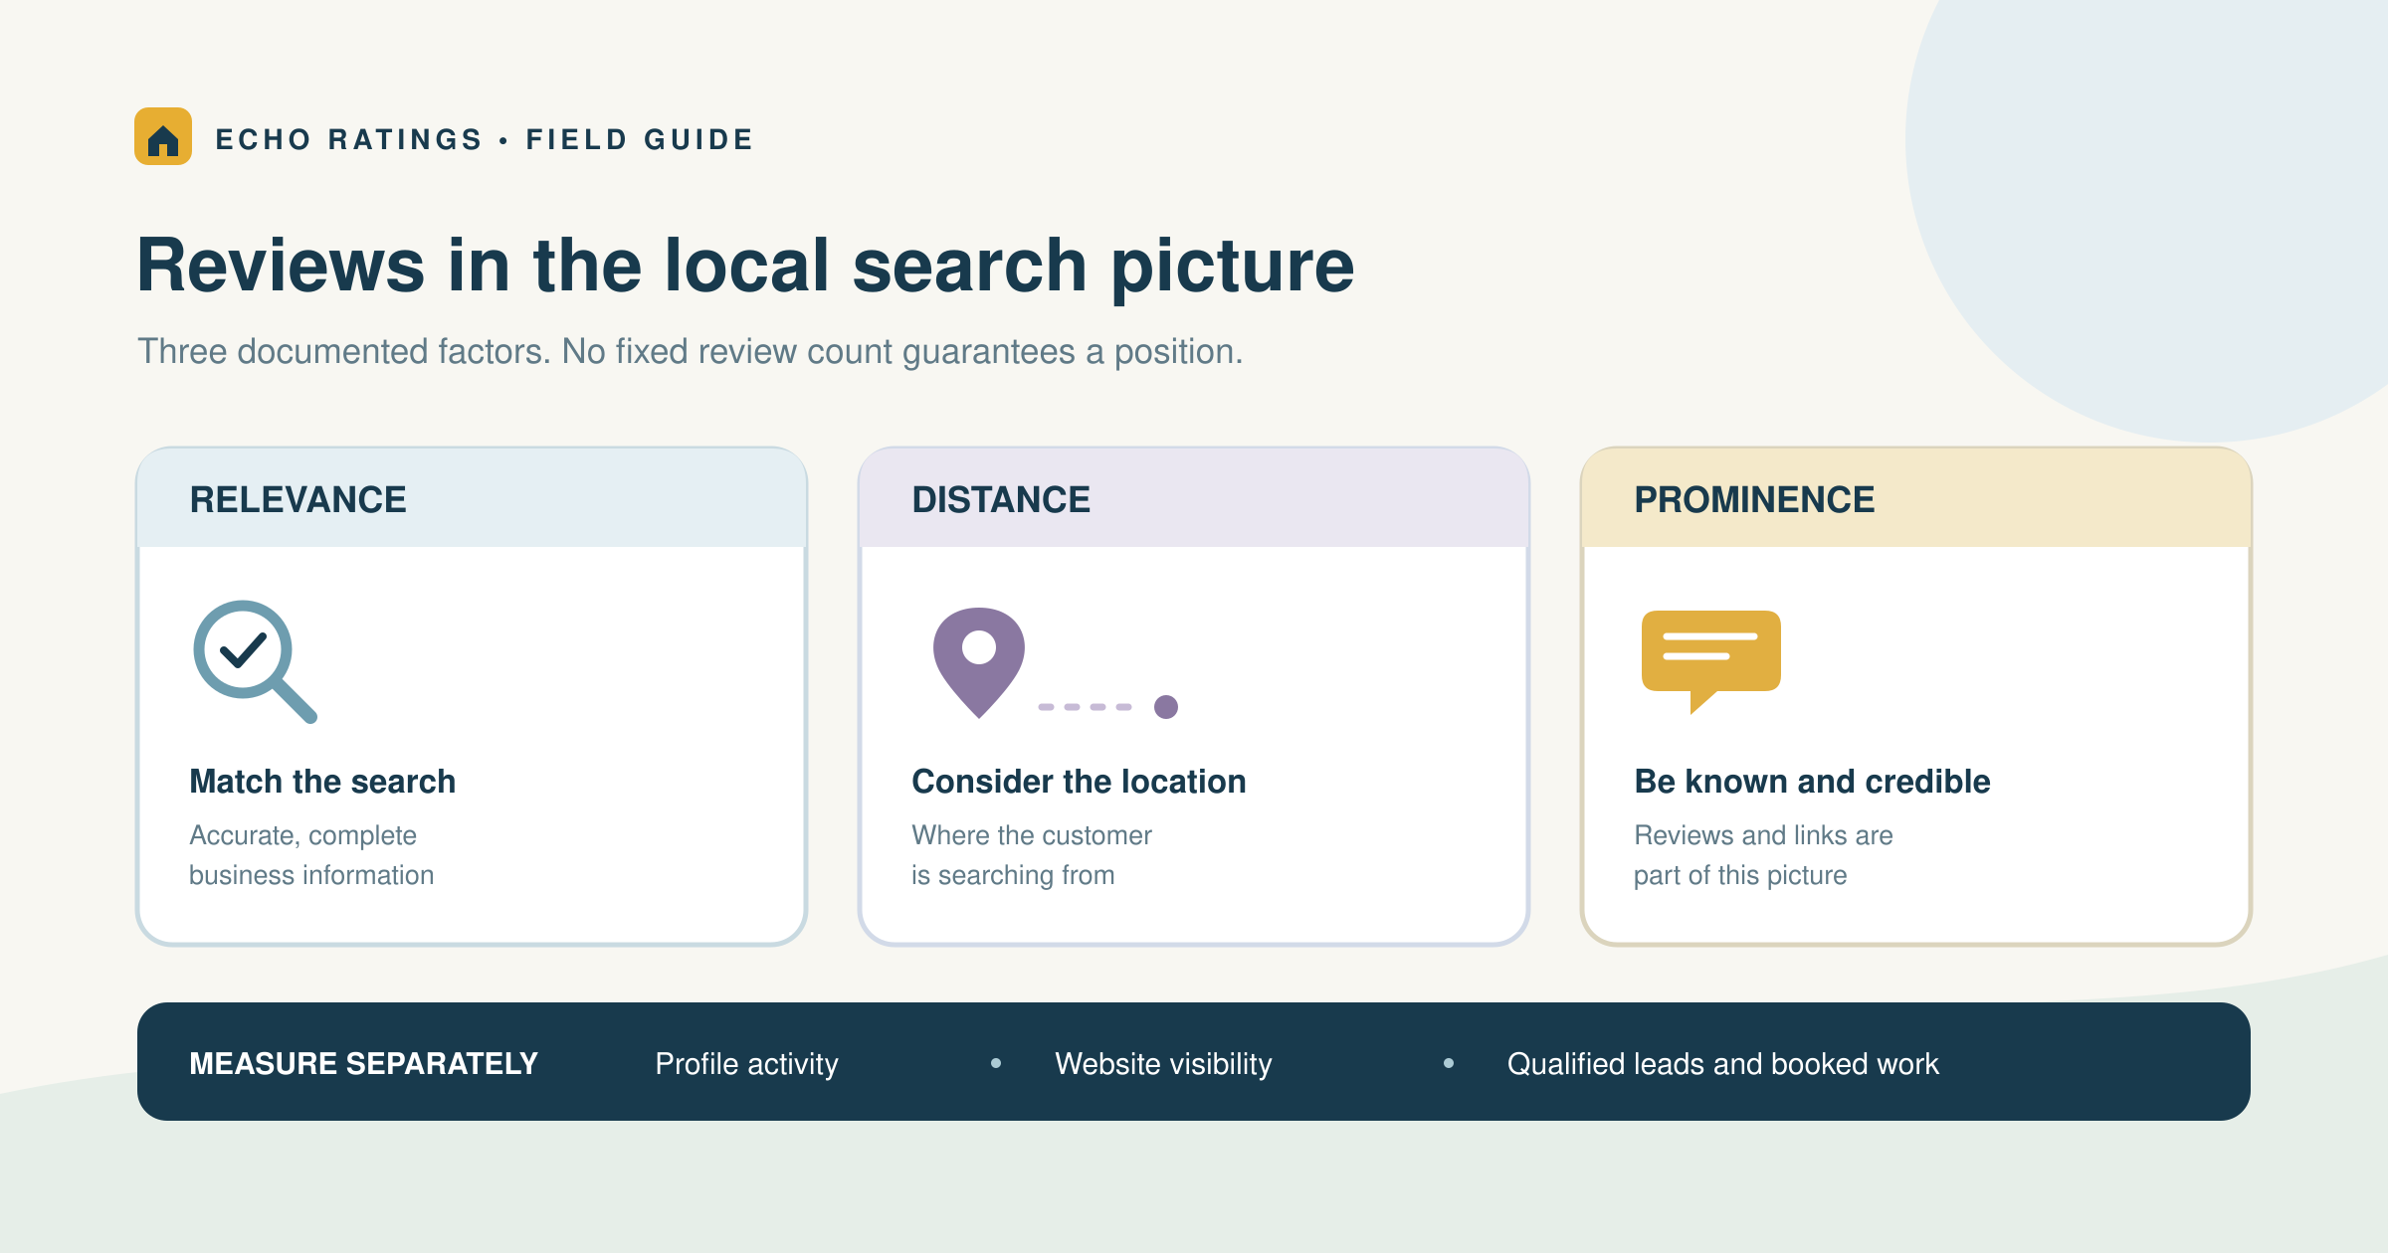
Task: Click 'Reviews and links are part' description
Action: [1763, 855]
